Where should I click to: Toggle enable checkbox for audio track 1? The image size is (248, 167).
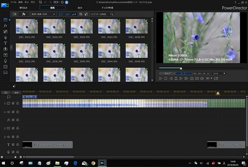pos(13,112)
